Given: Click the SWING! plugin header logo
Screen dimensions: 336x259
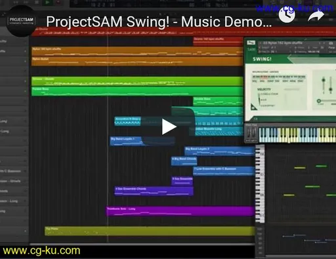Looking at the screenshot, I should click(262, 59).
